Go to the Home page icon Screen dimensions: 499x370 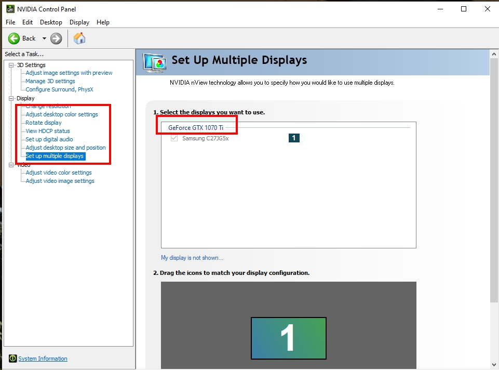(79, 38)
